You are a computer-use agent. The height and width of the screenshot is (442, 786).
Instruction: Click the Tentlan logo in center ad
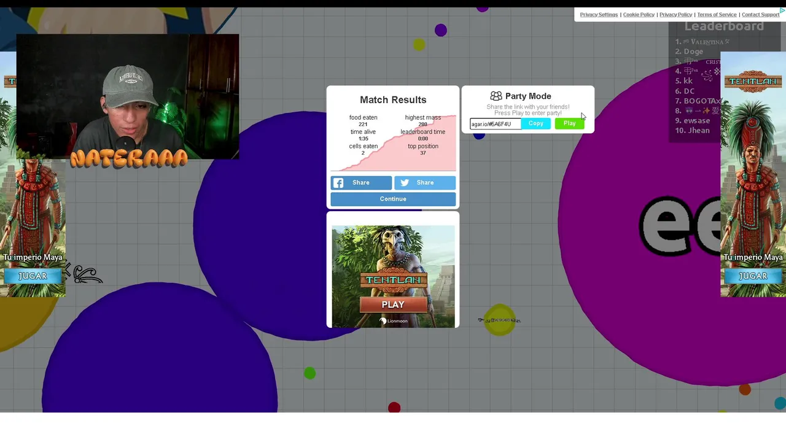point(393,280)
